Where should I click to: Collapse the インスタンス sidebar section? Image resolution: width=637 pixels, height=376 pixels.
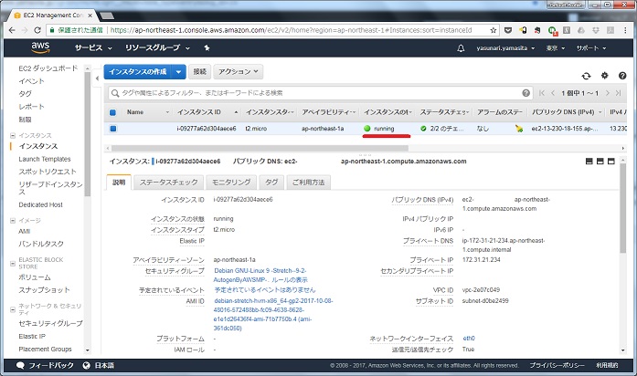click(x=13, y=135)
